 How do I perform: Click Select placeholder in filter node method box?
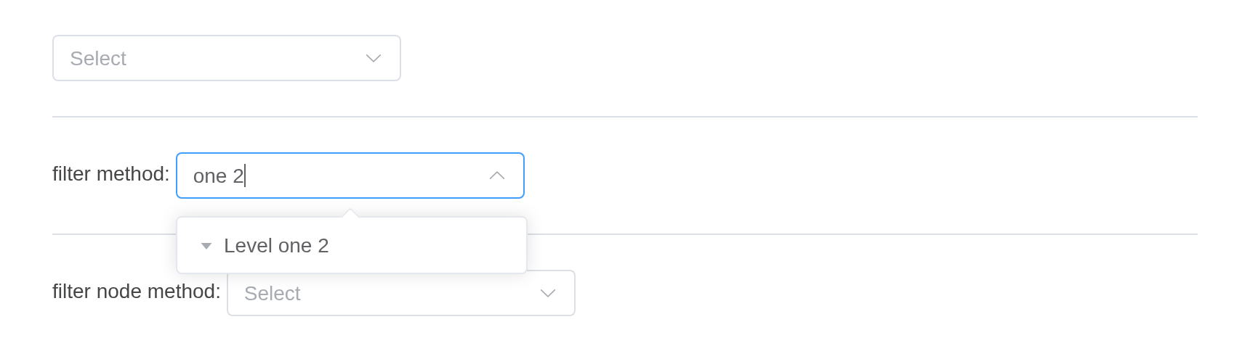(x=273, y=293)
